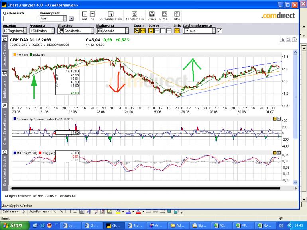The height and width of the screenshot is (230, 307).
Task: Open the Hilfe help icon
Action: tap(177, 14)
